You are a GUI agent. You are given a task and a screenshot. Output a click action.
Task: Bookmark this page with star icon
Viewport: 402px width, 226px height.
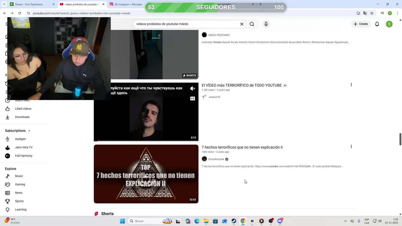tap(372, 13)
